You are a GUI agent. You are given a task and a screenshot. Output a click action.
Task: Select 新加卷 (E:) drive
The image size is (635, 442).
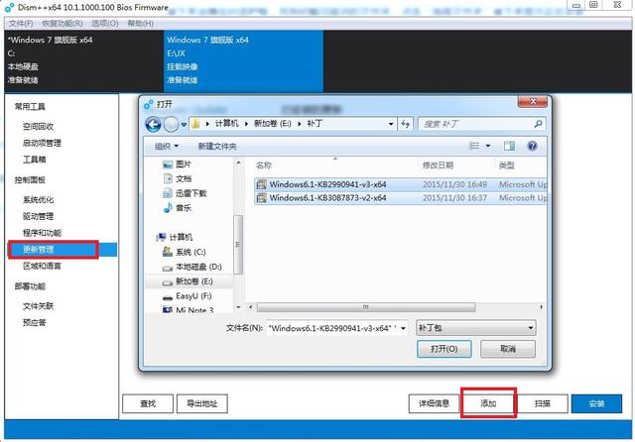click(188, 281)
